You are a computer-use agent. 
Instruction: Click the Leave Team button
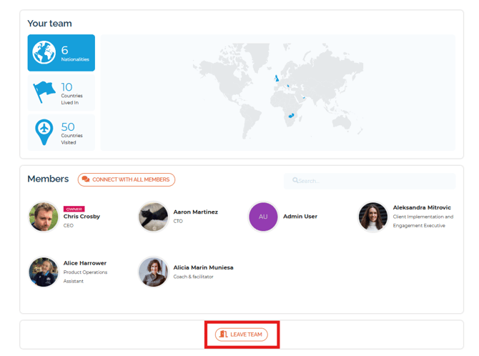[x=242, y=335]
